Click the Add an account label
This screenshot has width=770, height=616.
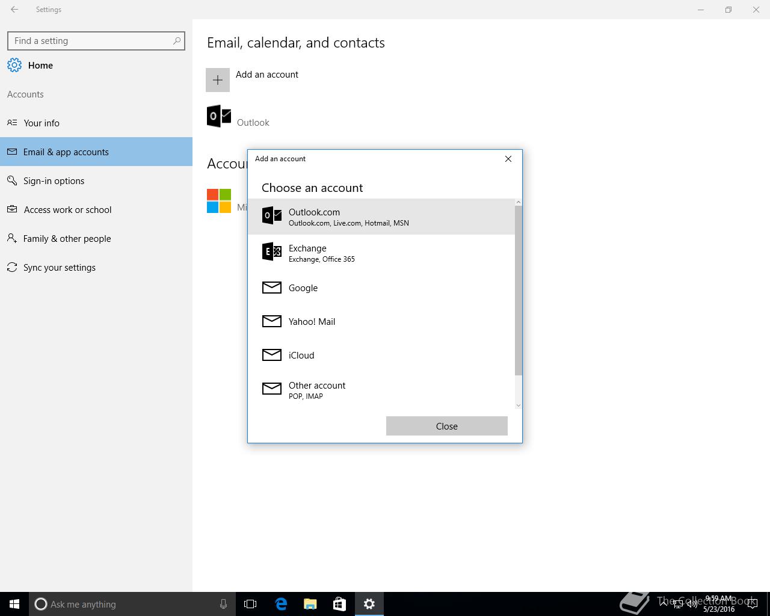[267, 75]
